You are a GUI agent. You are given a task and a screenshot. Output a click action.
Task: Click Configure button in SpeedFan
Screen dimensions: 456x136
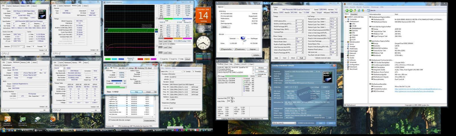261,71
